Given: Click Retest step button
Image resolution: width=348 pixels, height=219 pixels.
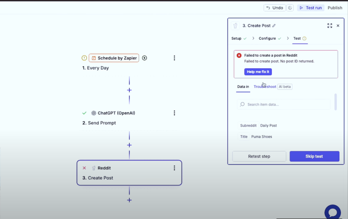Looking at the screenshot, I should (x=259, y=156).
